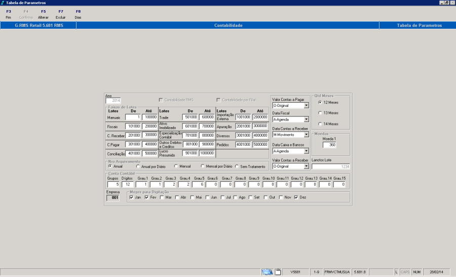This screenshot has height=277, width=456.
Task: Click C. Receber De field 201000
Action: [x=133, y=135]
